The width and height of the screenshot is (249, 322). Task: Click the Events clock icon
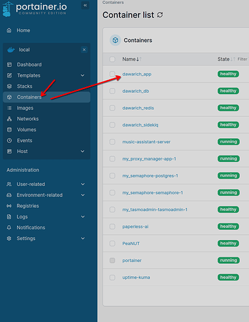tap(9, 141)
